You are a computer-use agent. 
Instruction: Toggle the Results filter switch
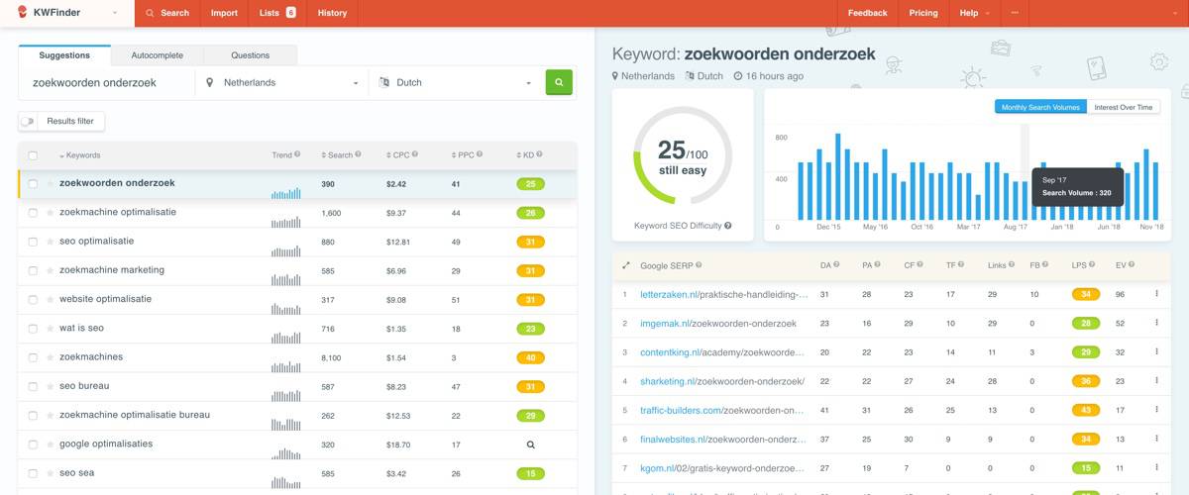click(28, 121)
